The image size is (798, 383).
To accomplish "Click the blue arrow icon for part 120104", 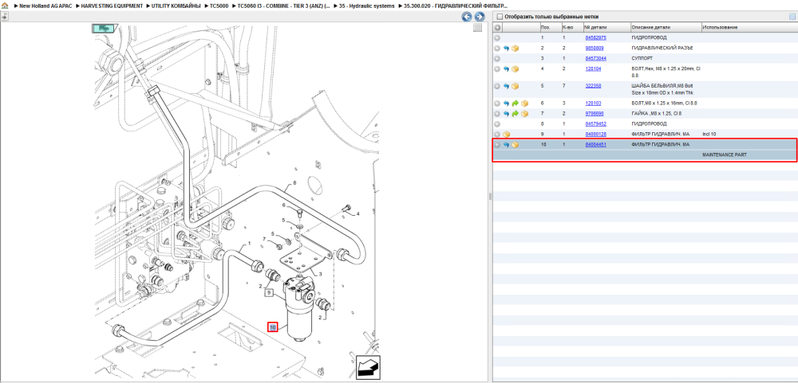I will [506, 68].
